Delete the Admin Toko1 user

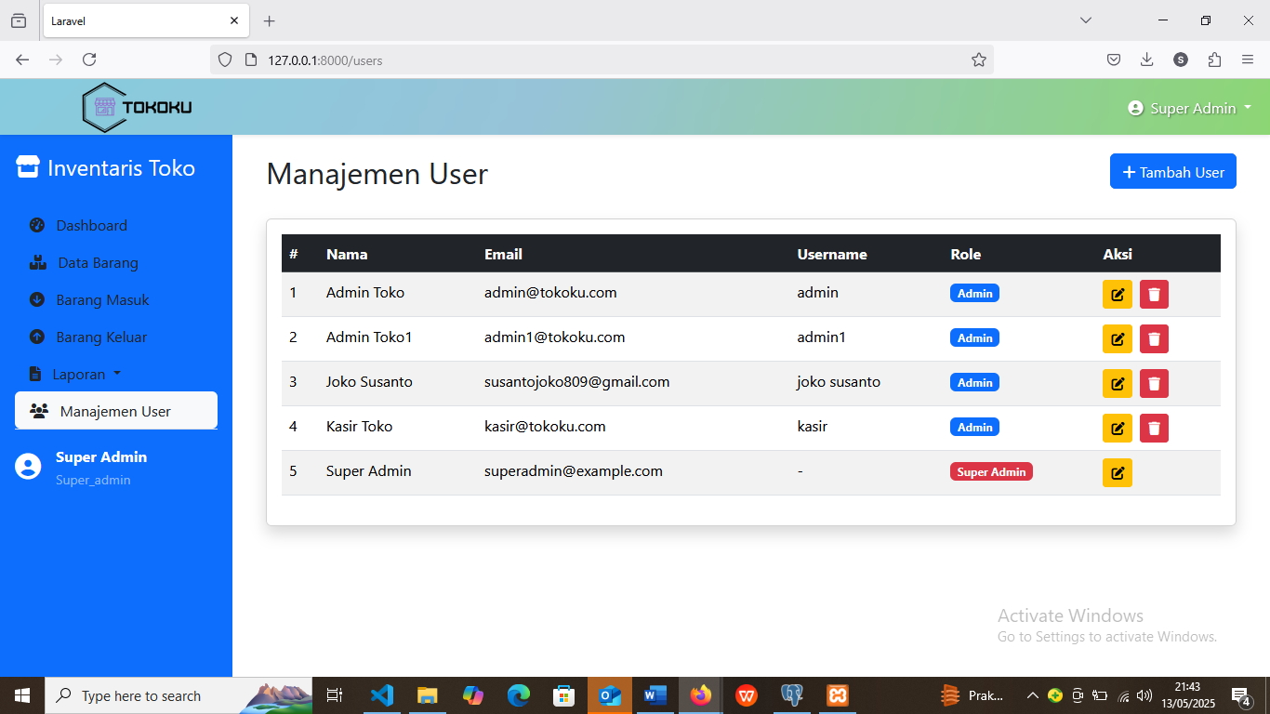1154,338
